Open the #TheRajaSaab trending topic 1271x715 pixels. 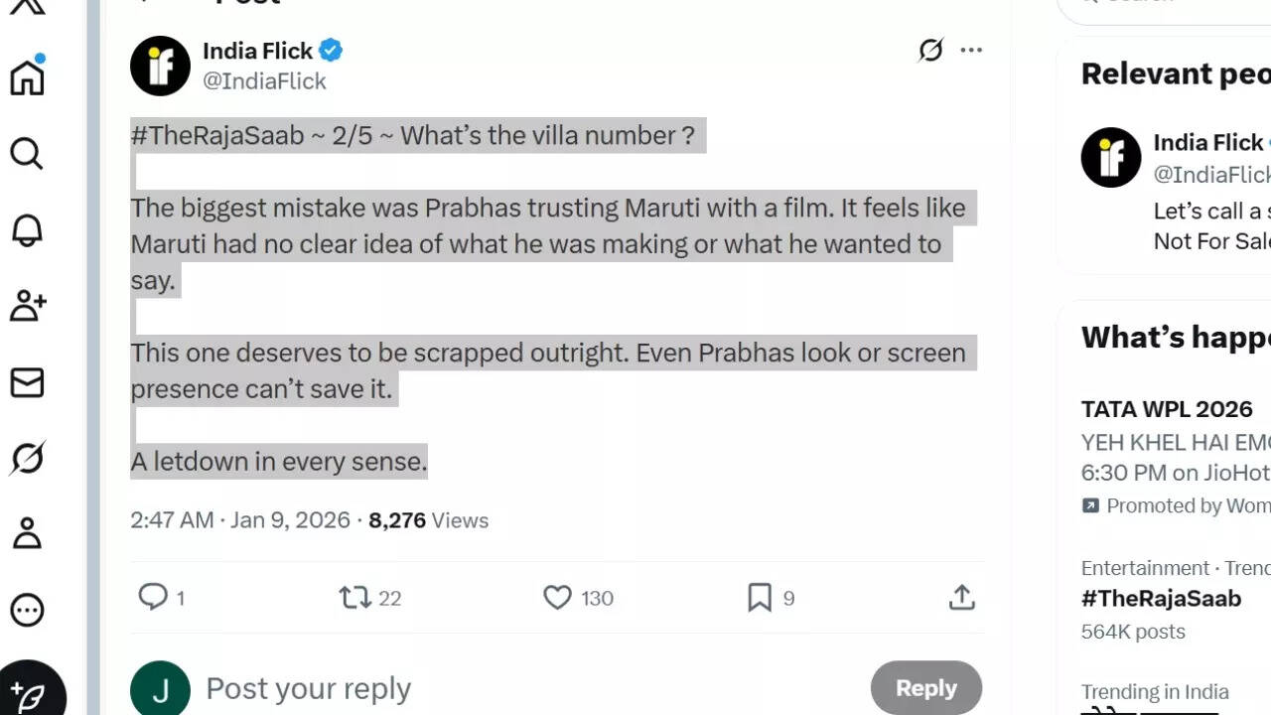(1161, 598)
